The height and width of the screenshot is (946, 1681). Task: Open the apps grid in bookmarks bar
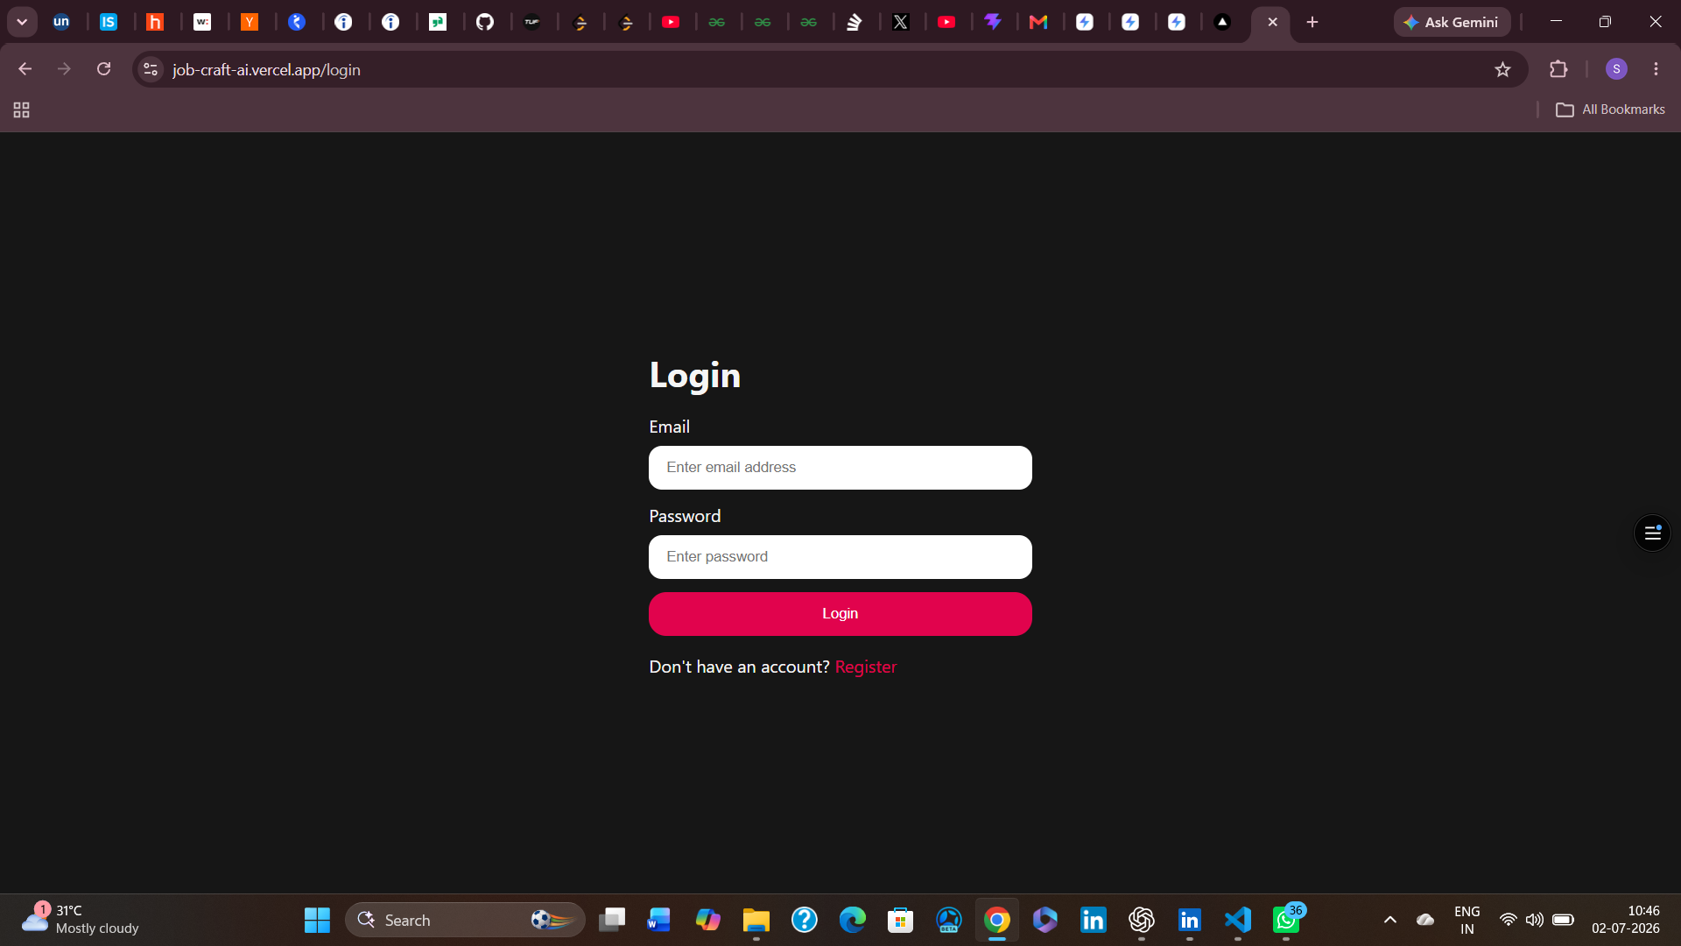[x=22, y=109]
